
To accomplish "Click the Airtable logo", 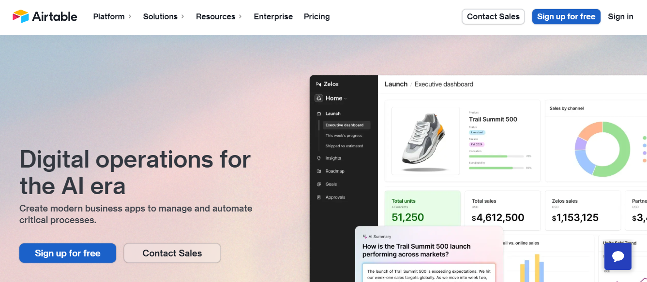I will 45,16.
